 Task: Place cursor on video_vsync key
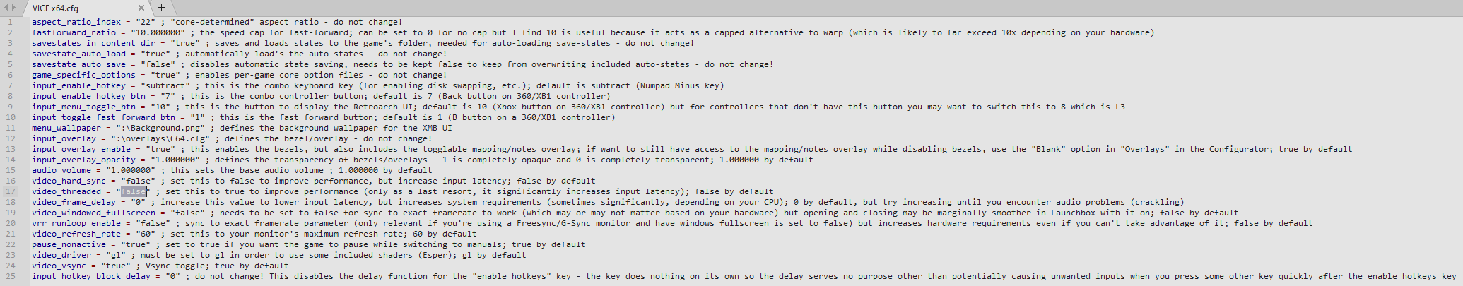coord(59,266)
